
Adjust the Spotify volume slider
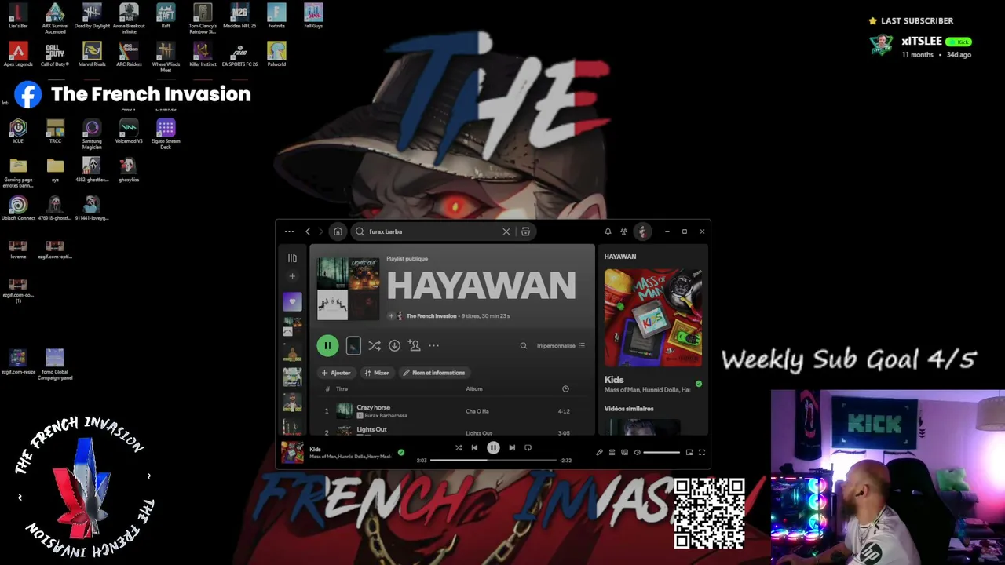click(662, 452)
